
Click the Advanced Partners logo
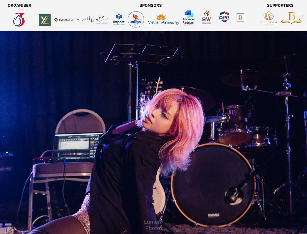[x=189, y=18]
